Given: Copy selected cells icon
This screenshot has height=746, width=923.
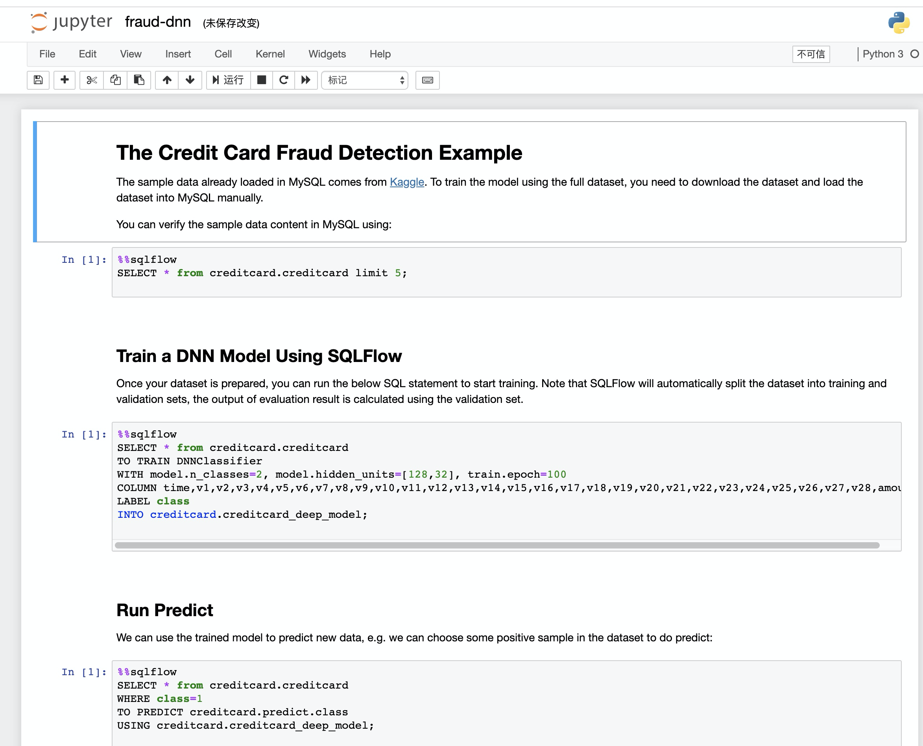Looking at the screenshot, I should click(115, 80).
